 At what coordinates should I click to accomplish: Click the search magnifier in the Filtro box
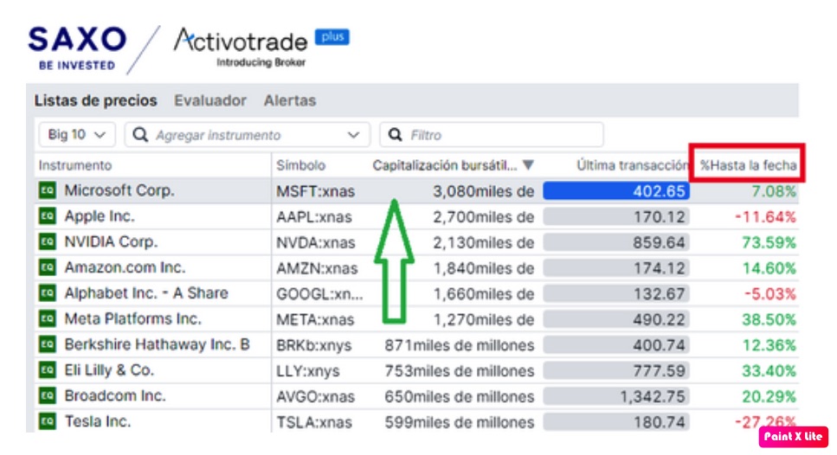(x=396, y=135)
